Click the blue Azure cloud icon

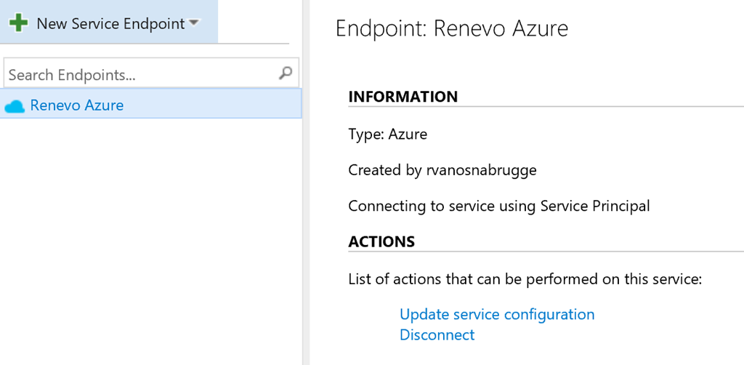pyautogui.click(x=15, y=106)
